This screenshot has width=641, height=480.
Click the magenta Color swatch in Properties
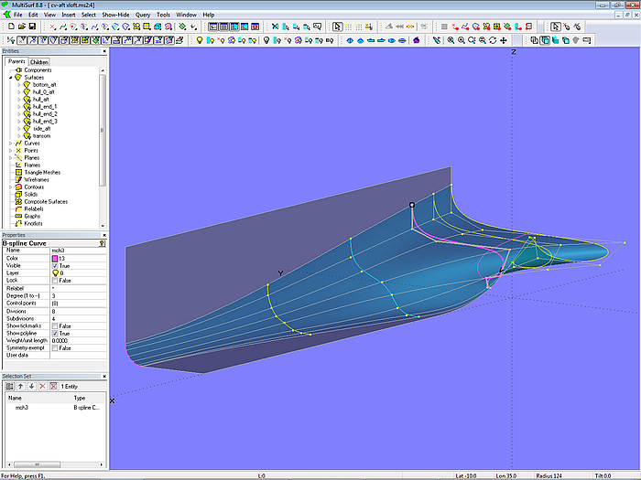(55, 258)
